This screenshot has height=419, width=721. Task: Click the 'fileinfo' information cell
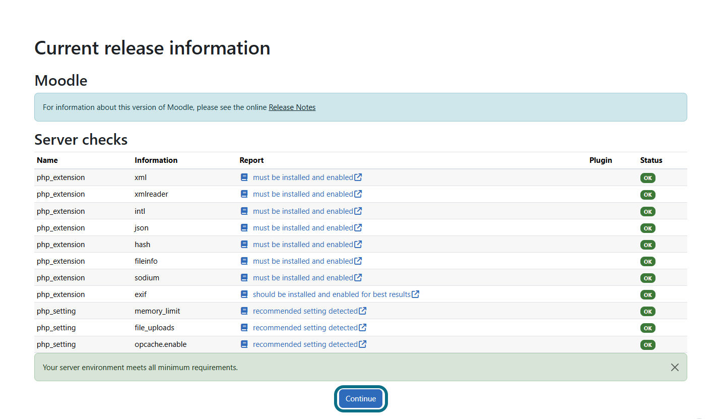coord(146,261)
